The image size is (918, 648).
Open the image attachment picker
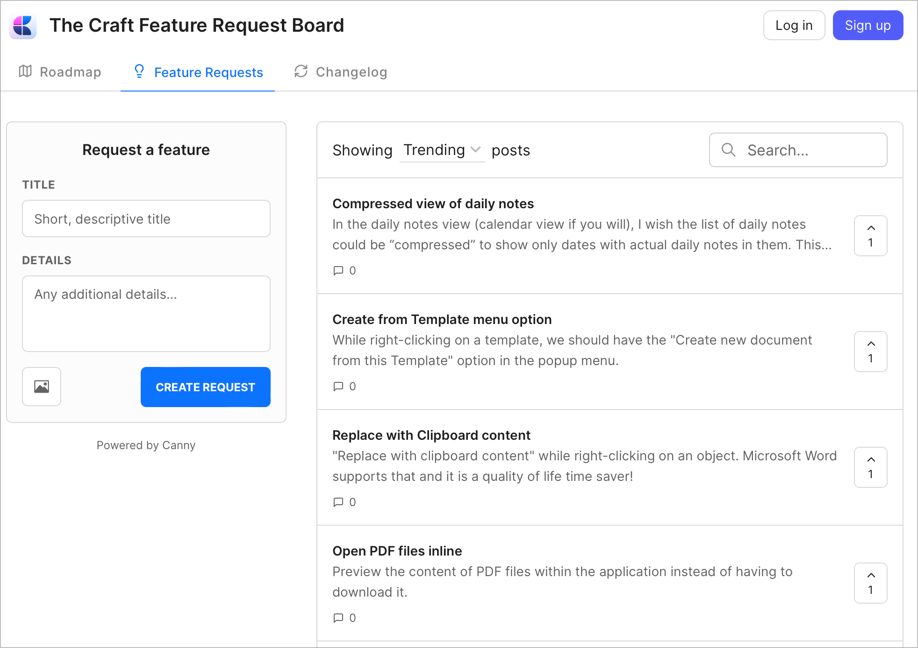41,387
